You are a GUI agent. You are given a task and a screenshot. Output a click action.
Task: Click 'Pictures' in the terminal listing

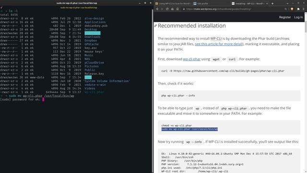click(x=92, y=66)
